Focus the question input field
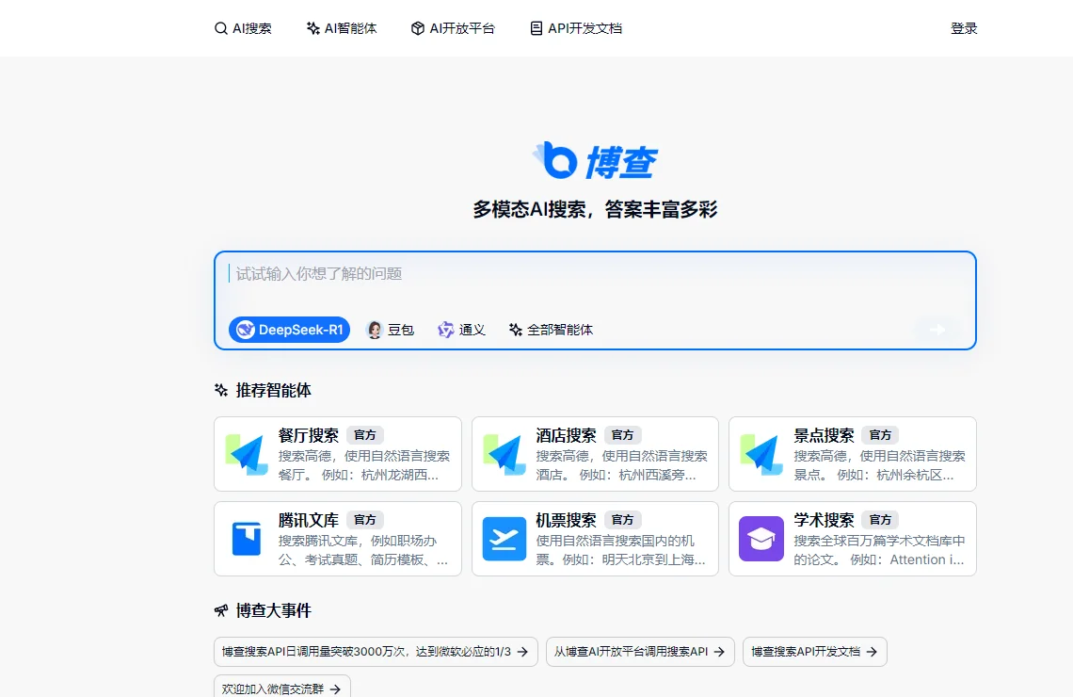 [x=595, y=274]
